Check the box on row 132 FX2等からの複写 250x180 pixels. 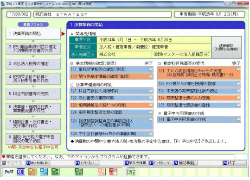[x=238, y=83]
